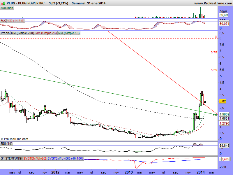Click the 7,5 price axis label
Screen dimensions: 233x175
pos(222,45)
